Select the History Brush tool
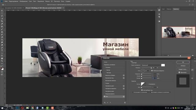The height and width of the screenshot is (110, 196). pos(2,35)
